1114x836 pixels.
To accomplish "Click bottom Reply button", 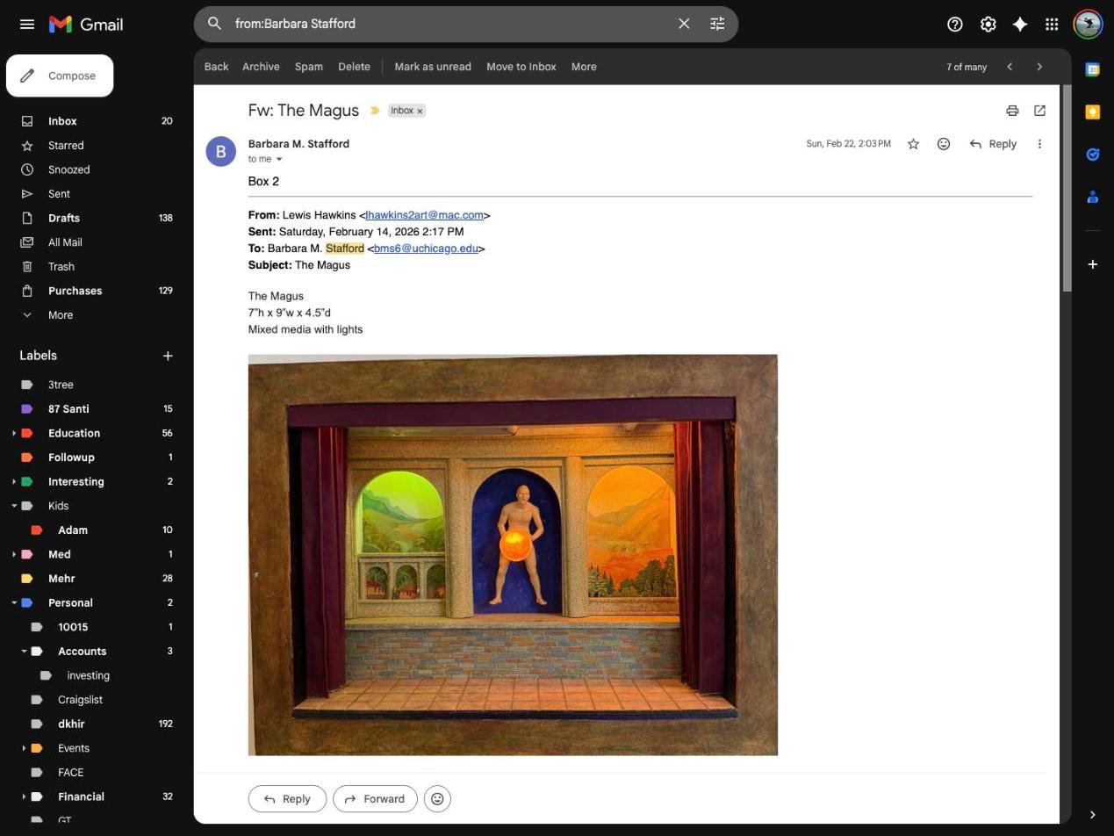I will tap(287, 799).
